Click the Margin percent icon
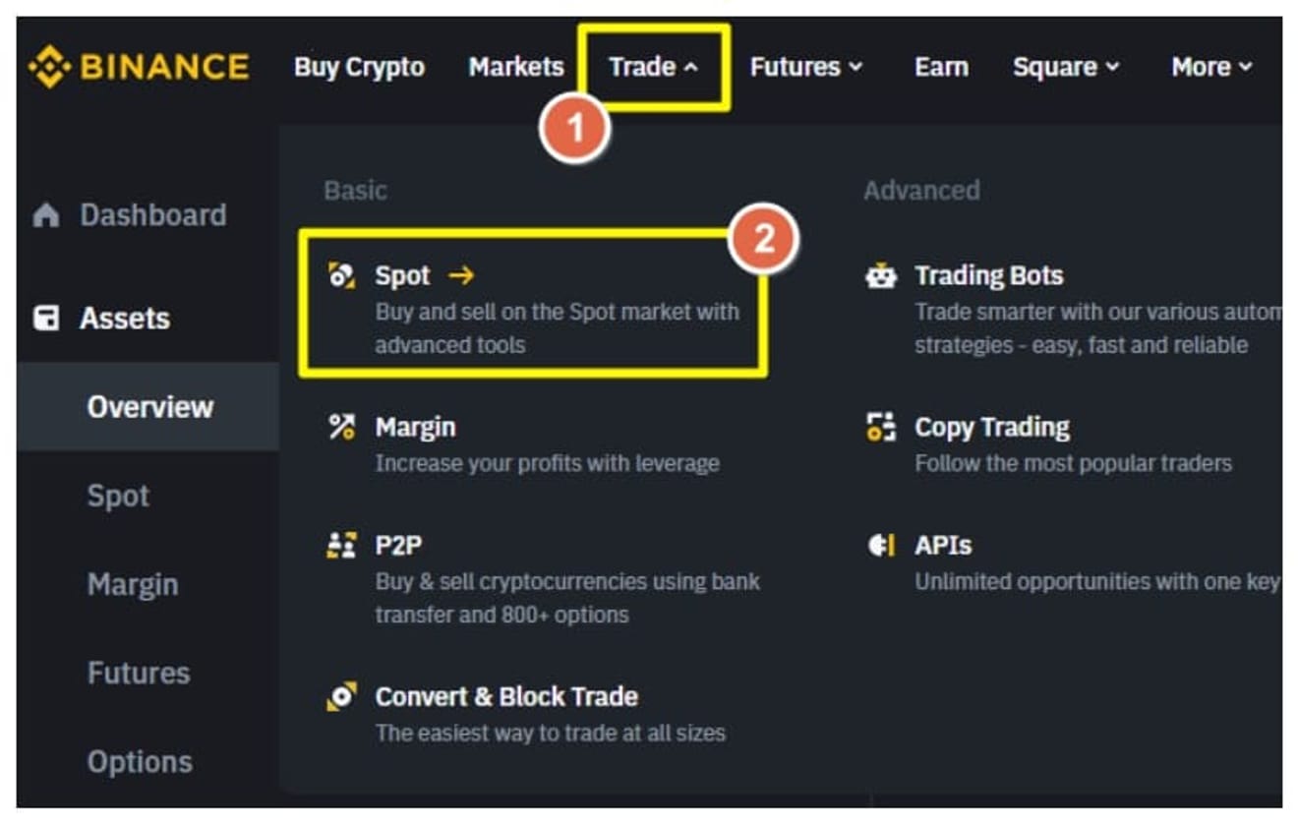Screen dimensions: 1298x824 point(341,427)
